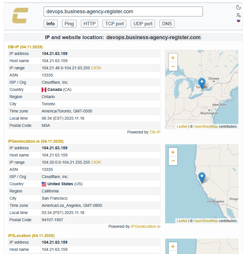Zoom in on the San Francisco map
The height and width of the screenshot is (254, 244).
click(x=173, y=152)
